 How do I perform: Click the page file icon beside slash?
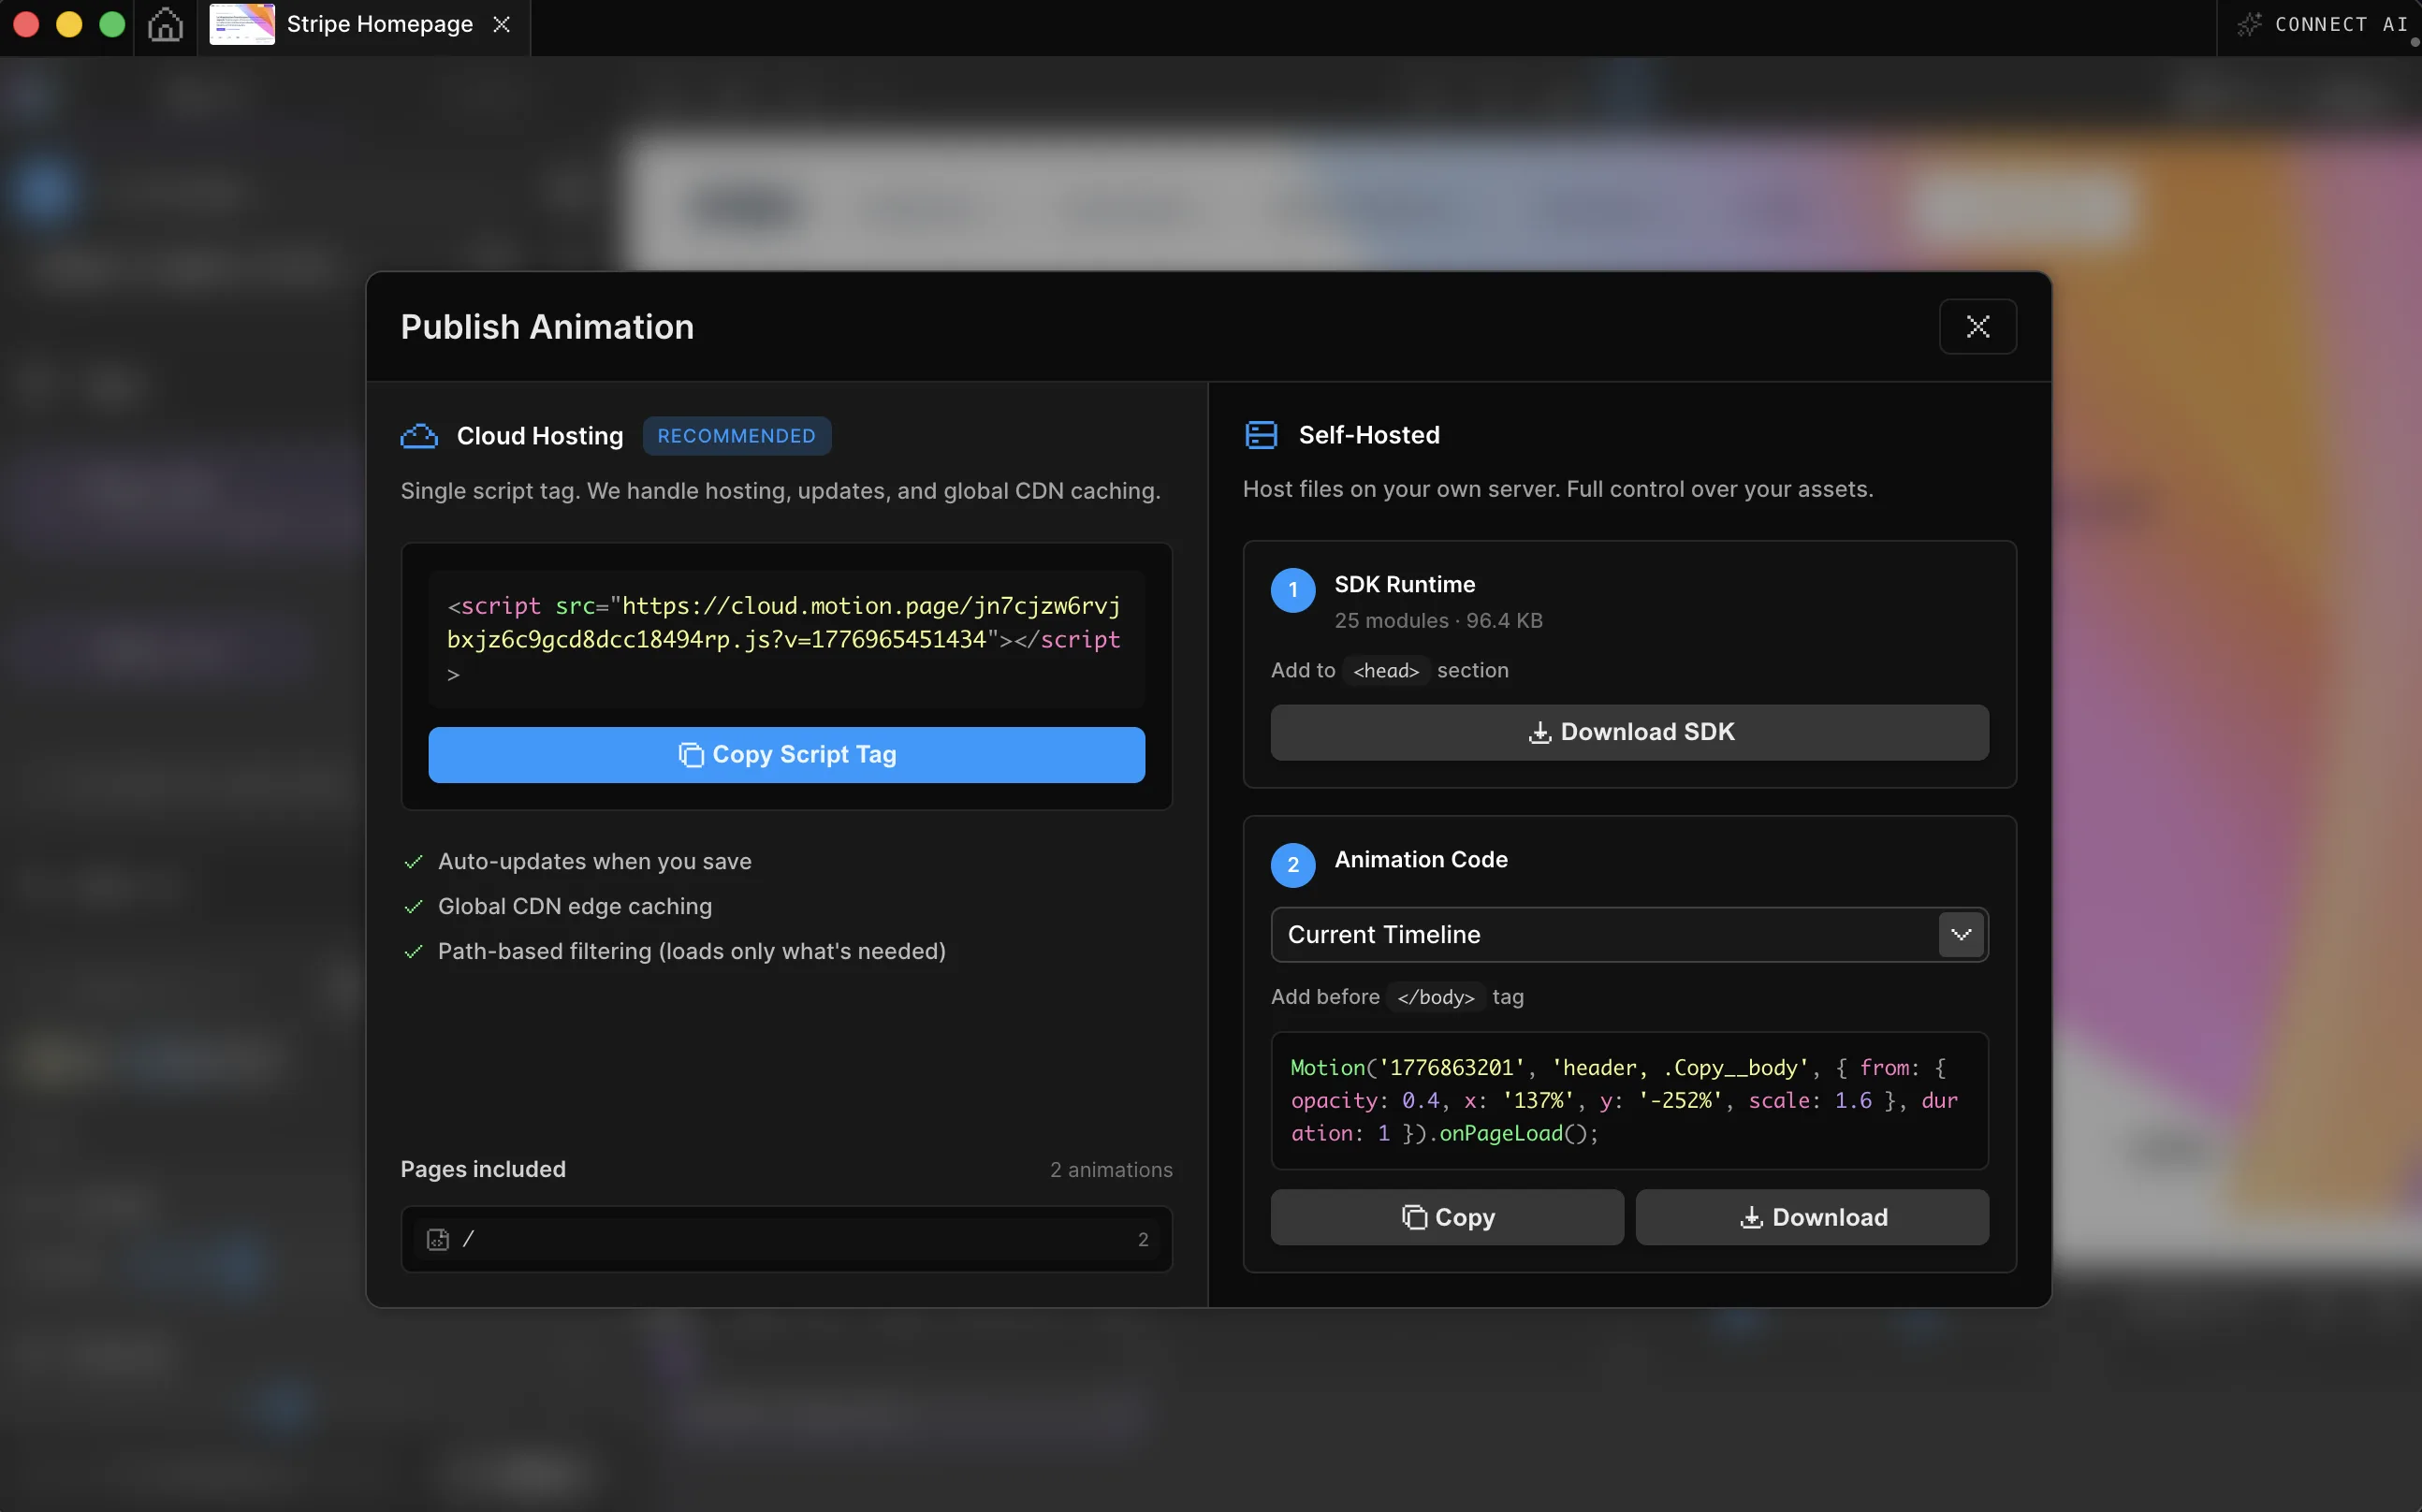(x=438, y=1239)
